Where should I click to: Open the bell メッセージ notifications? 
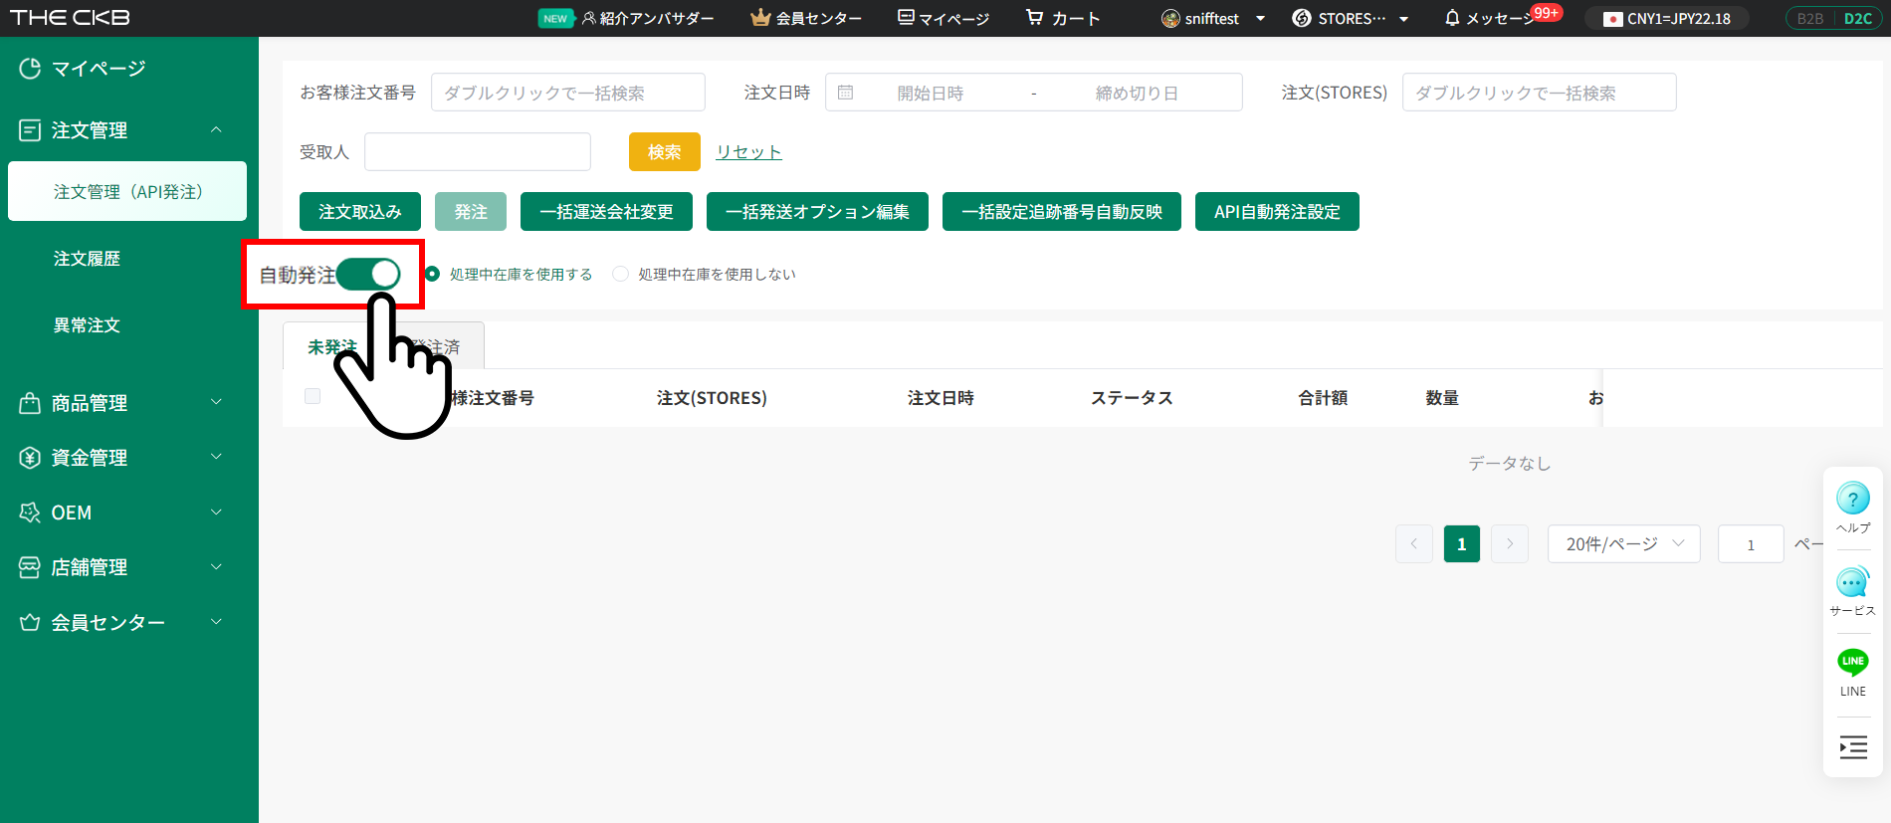click(x=1452, y=18)
